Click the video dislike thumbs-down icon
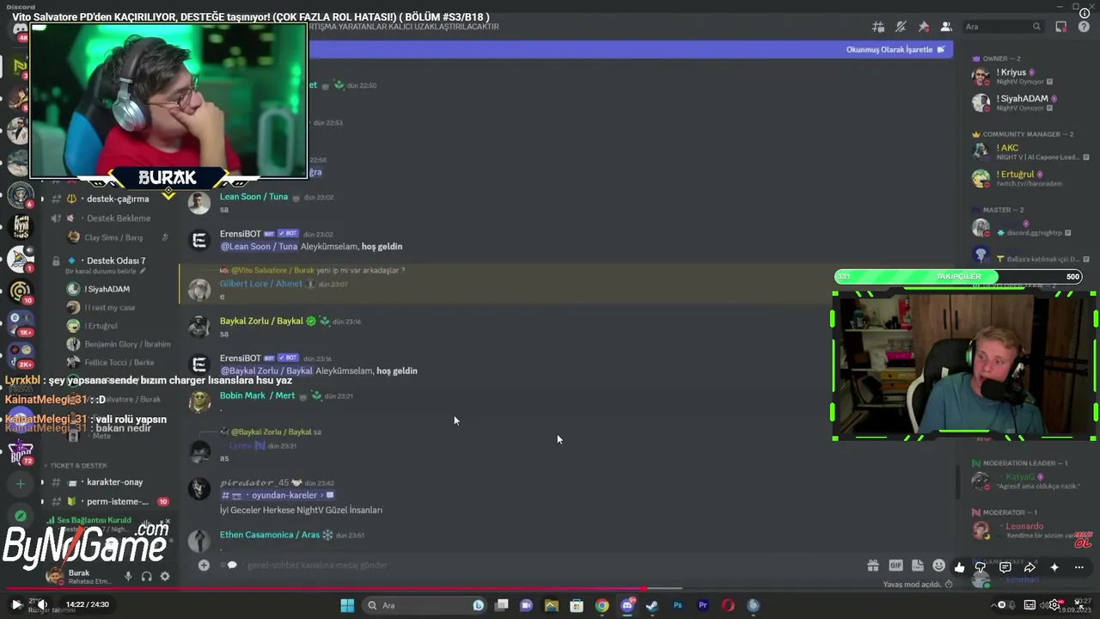This screenshot has width=1100, height=619. [x=981, y=567]
